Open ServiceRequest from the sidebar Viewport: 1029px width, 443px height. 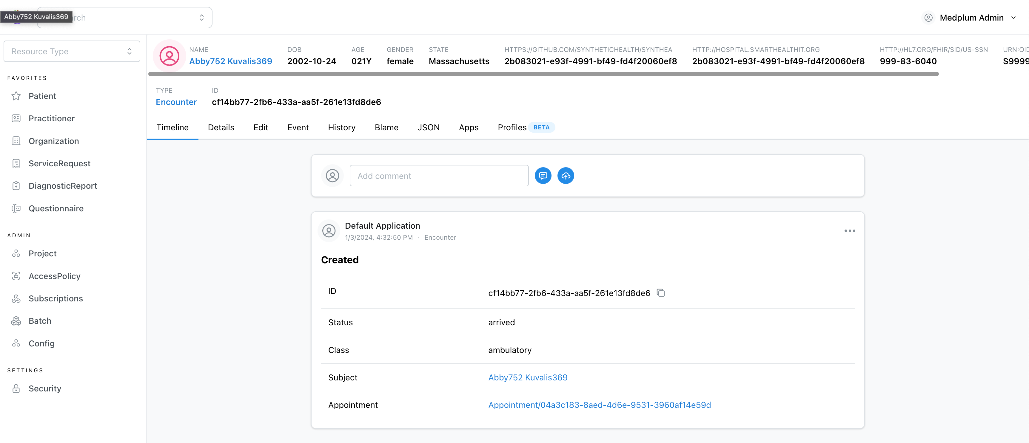pyautogui.click(x=59, y=163)
